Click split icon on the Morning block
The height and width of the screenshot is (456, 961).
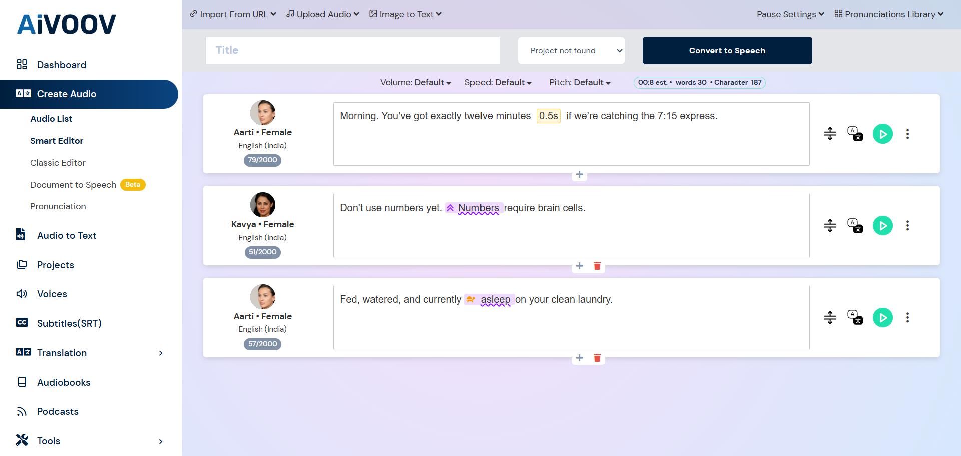click(x=830, y=134)
